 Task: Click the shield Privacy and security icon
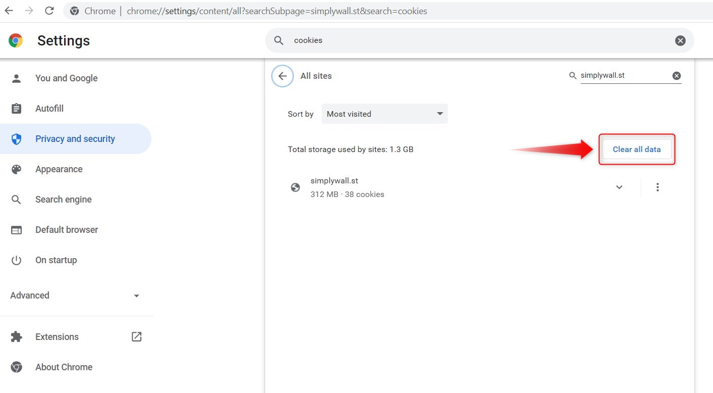[17, 139]
